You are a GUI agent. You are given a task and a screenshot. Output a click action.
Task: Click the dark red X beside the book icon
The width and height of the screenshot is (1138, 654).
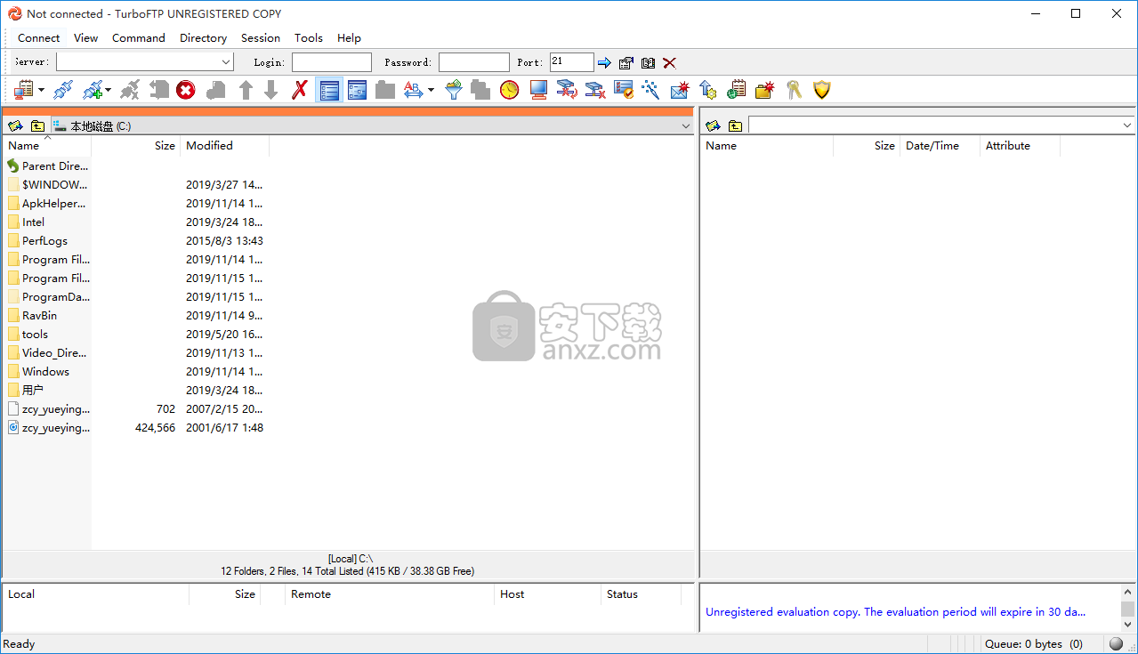669,62
